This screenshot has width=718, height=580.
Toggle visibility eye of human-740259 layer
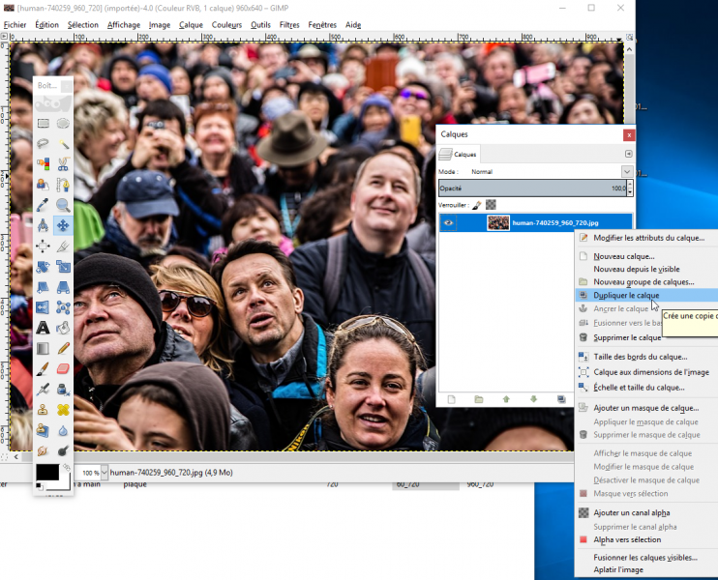[448, 222]
